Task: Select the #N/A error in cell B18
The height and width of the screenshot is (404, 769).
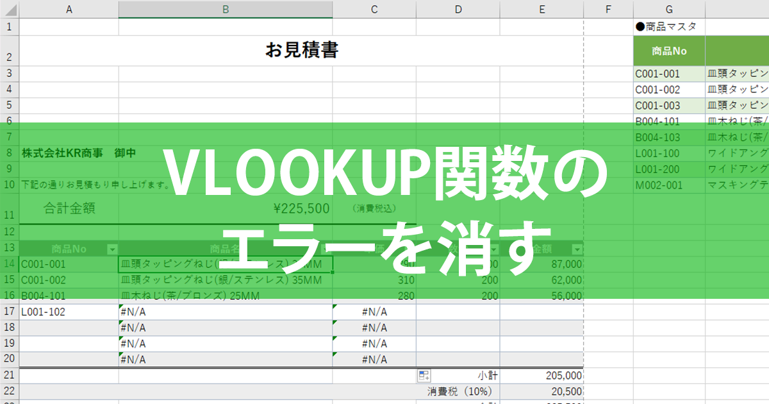Action: tap(226, 328)
